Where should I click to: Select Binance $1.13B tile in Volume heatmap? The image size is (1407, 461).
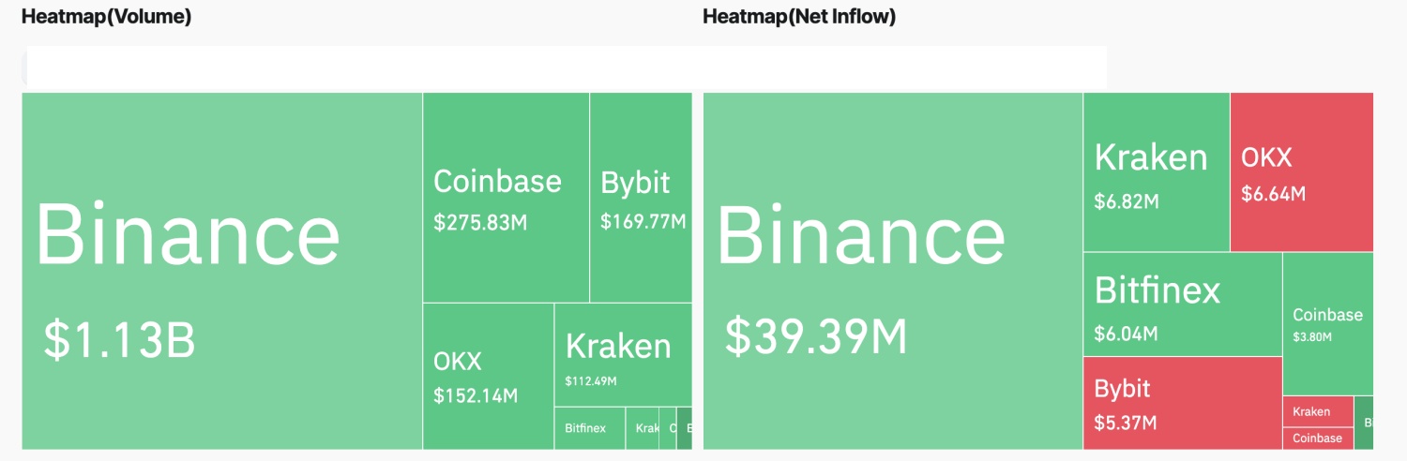point(222,271)
